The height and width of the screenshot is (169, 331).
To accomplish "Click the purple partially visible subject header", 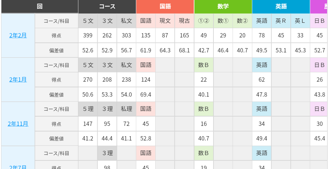I will (x=319, y=6).
